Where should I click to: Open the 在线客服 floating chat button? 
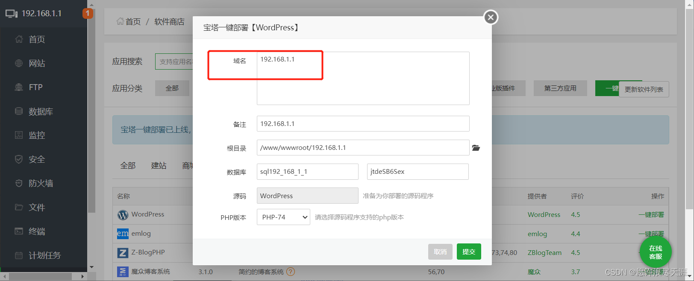click(x=656, y=252)
